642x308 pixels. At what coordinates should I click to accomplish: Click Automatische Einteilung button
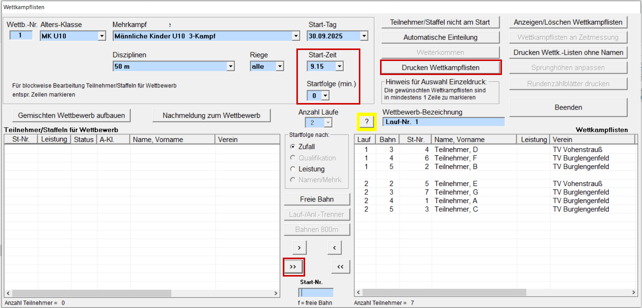point(440,37)
